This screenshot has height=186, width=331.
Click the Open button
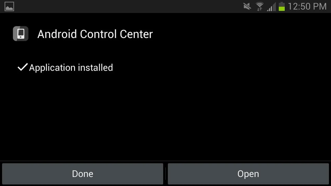[x=248, y=174]
